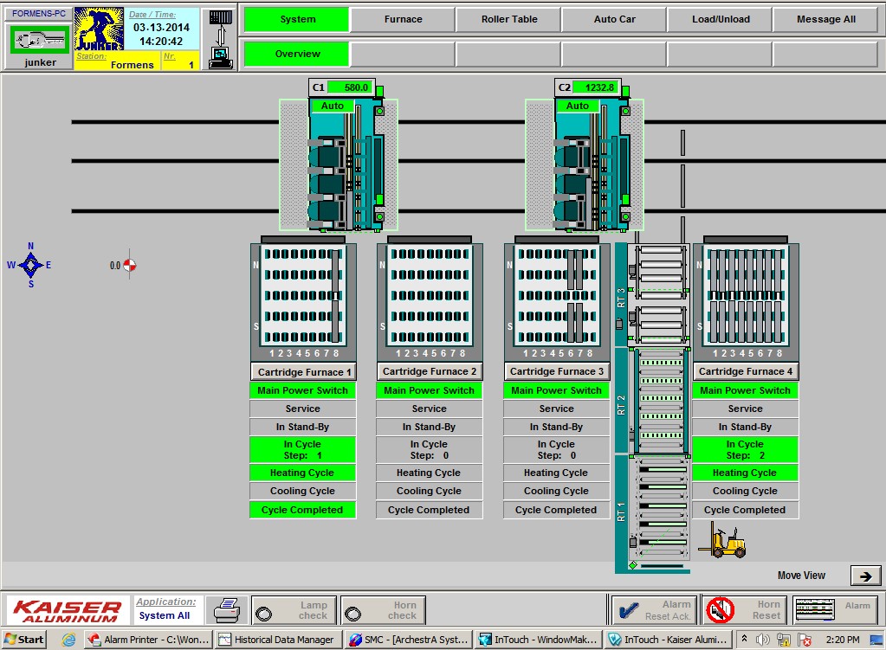The height and width of the screenshot is (650, 886).
Task: Open the Alarm display button
Action: 835,609
